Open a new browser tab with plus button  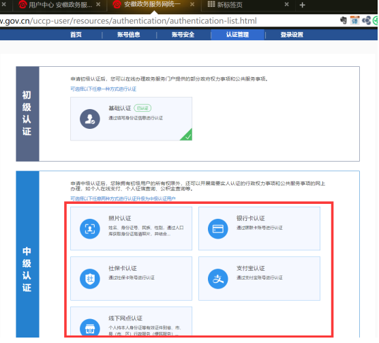303,5
